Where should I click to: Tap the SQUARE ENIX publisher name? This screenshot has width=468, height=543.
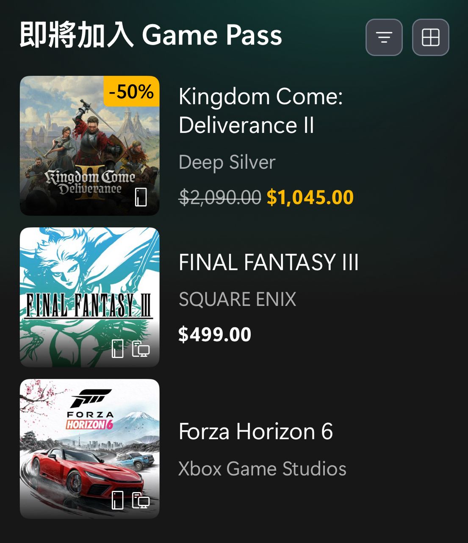(237, 299)
